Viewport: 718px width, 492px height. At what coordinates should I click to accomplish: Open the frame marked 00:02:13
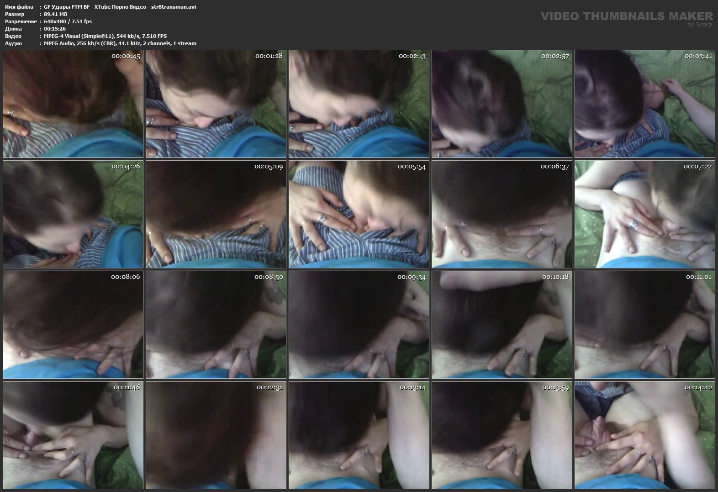359,104
